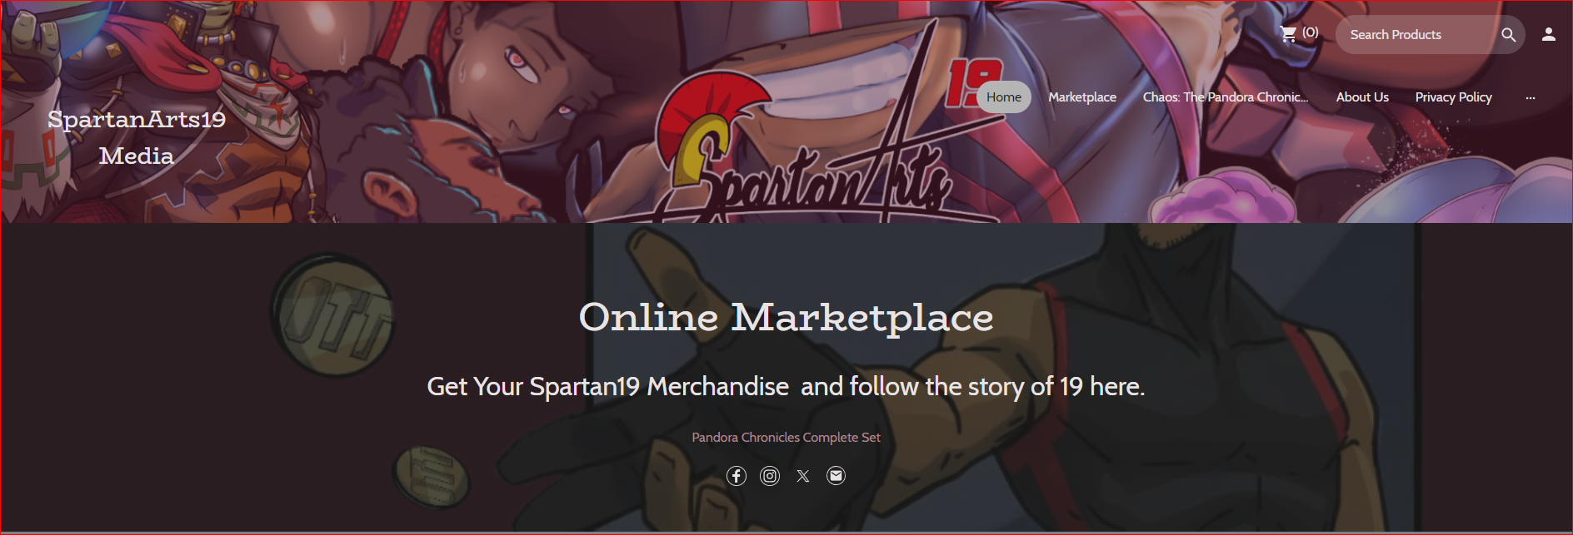Open Chaos: The Pandora Chronicles page

click(x=1226, y=97)
